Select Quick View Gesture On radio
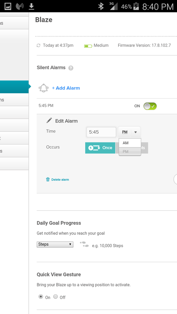The height and width of the screenshot is (314, 177). tap(41, 297)
